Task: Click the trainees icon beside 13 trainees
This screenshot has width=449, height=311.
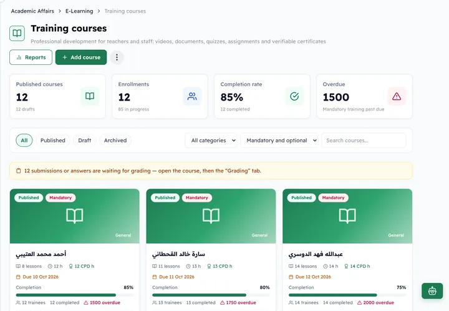Action: (155, 303)
